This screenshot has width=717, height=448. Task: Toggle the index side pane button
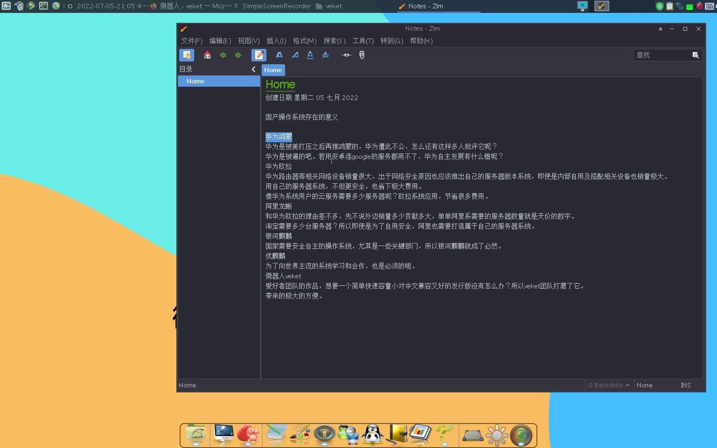click(x=187, y=55)
